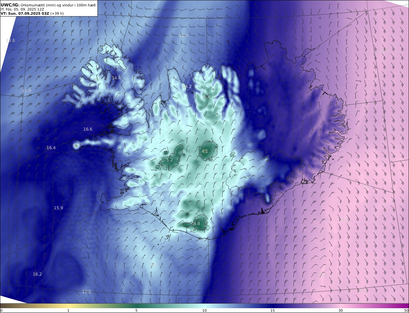Click the 13.6 value label
Screen dimensions: 409x313
[x=11, y=41]
